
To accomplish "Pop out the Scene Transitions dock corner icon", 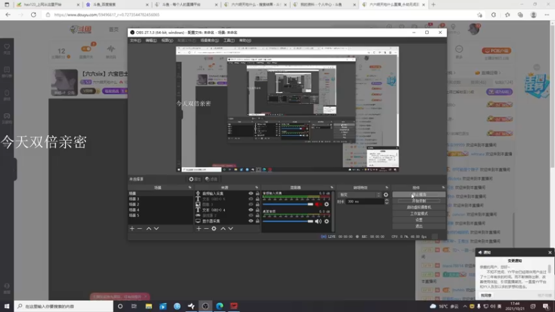I will pos(386,187).
